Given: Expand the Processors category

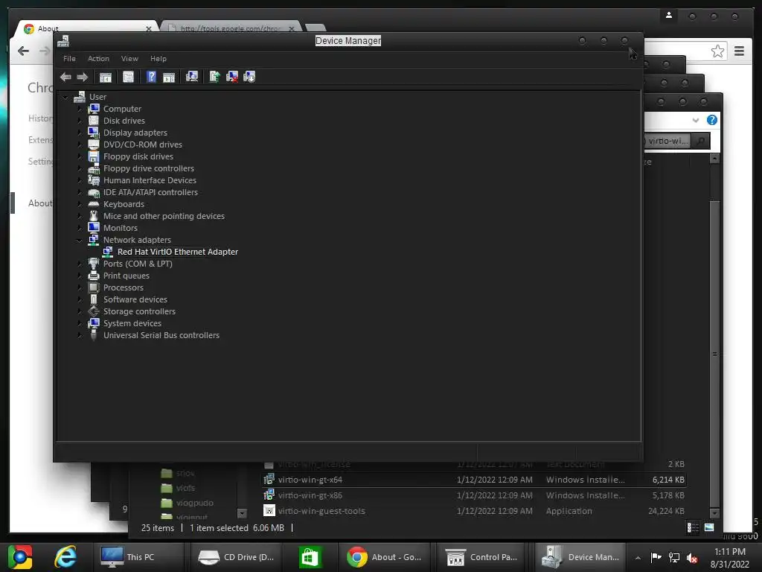Looking at the screenshot, I should coord(80,287).
